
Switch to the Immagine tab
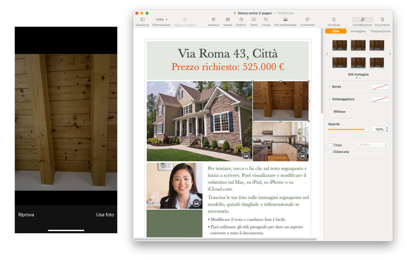click(358, 31)
